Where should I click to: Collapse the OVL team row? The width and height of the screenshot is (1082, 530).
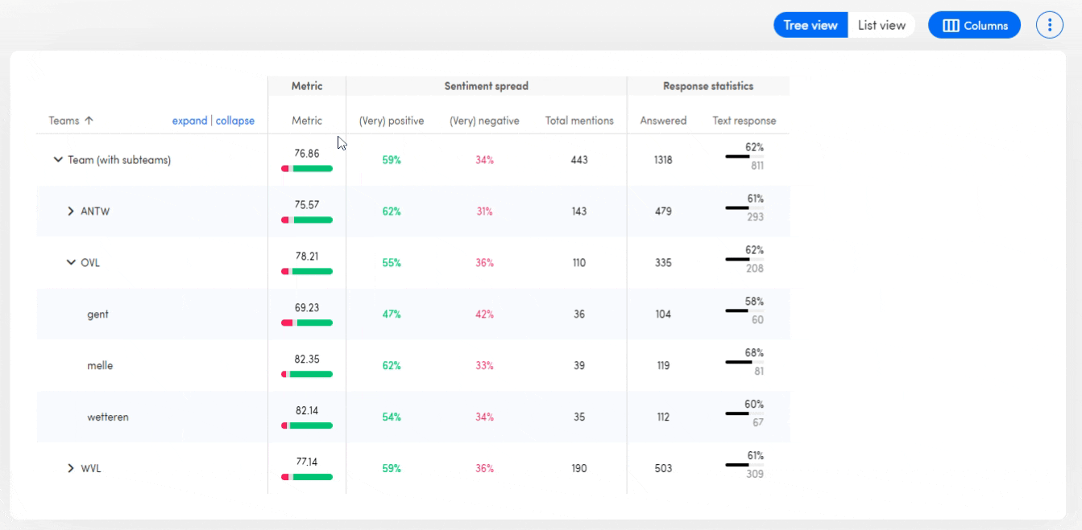tap(71, 263)
